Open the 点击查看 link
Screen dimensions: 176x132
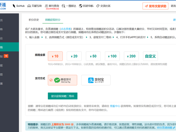point(66,29)
